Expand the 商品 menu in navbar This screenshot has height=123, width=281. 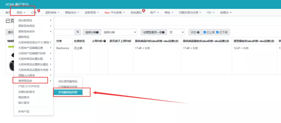point(21,13)
